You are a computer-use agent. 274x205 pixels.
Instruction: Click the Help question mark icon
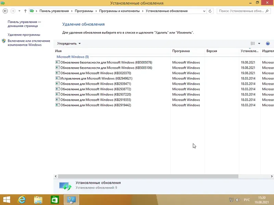pos(268,43)
